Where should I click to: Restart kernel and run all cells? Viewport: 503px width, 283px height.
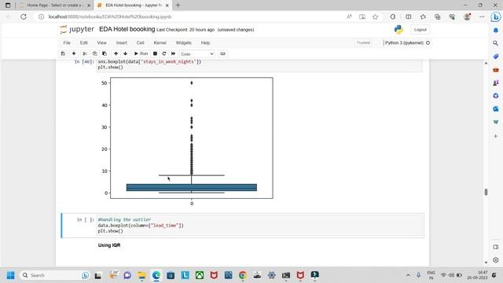pyautogui.click(x=173, y=53)
